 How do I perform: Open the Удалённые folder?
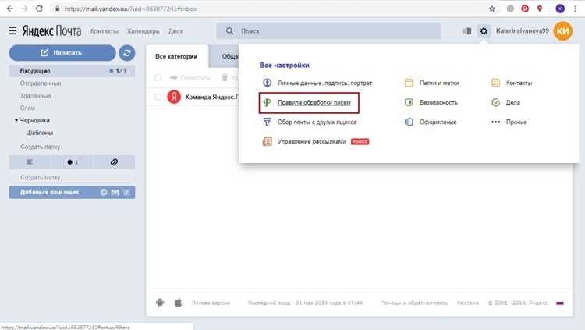(35, 96)
